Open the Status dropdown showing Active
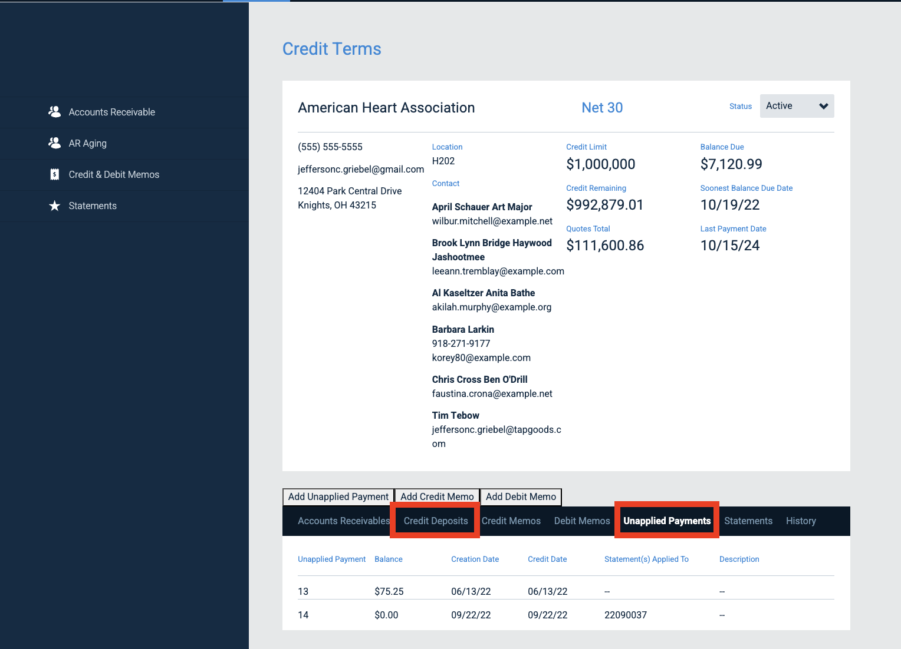Screen dimensions: 901x649 (797, 106)
